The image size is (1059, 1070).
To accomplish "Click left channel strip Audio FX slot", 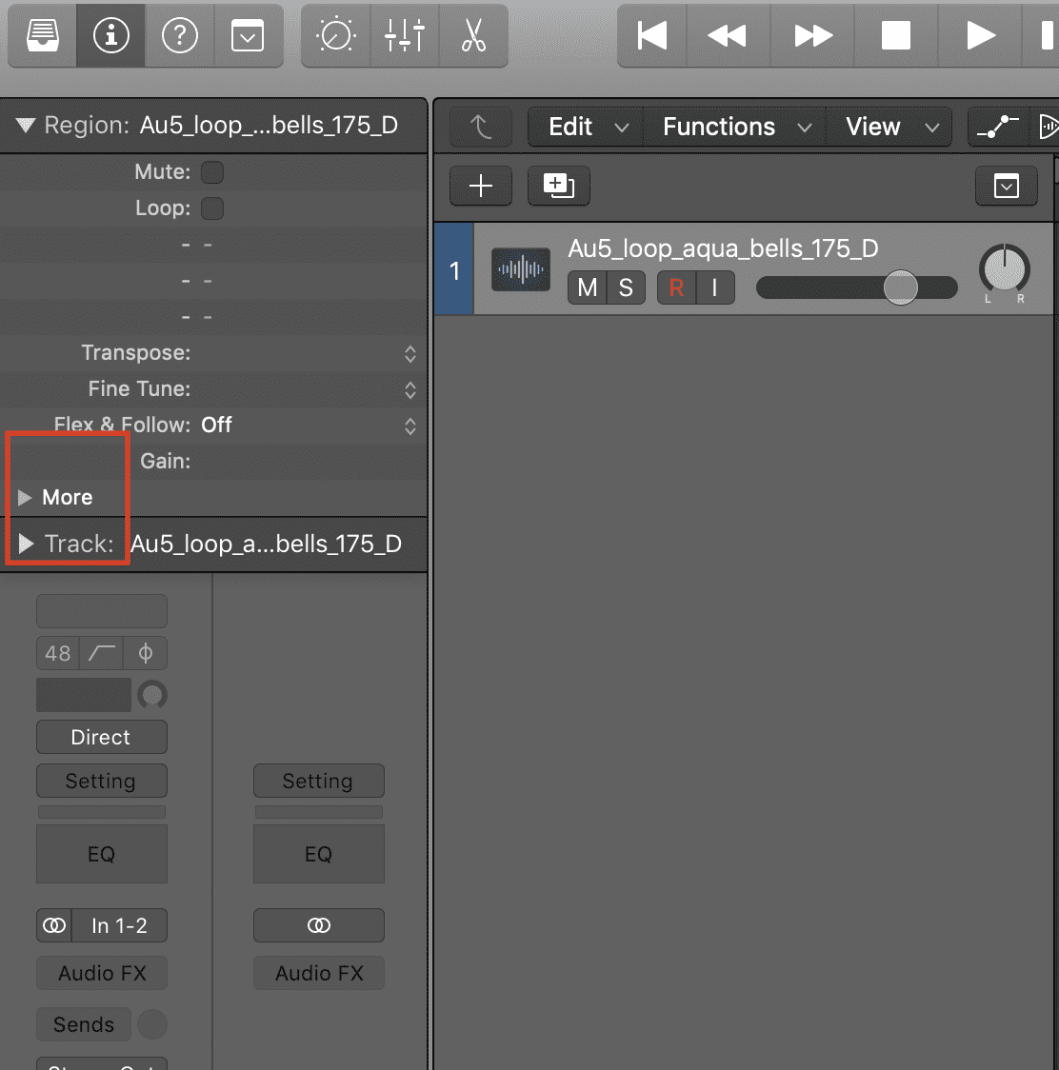I will coord(102,973).
